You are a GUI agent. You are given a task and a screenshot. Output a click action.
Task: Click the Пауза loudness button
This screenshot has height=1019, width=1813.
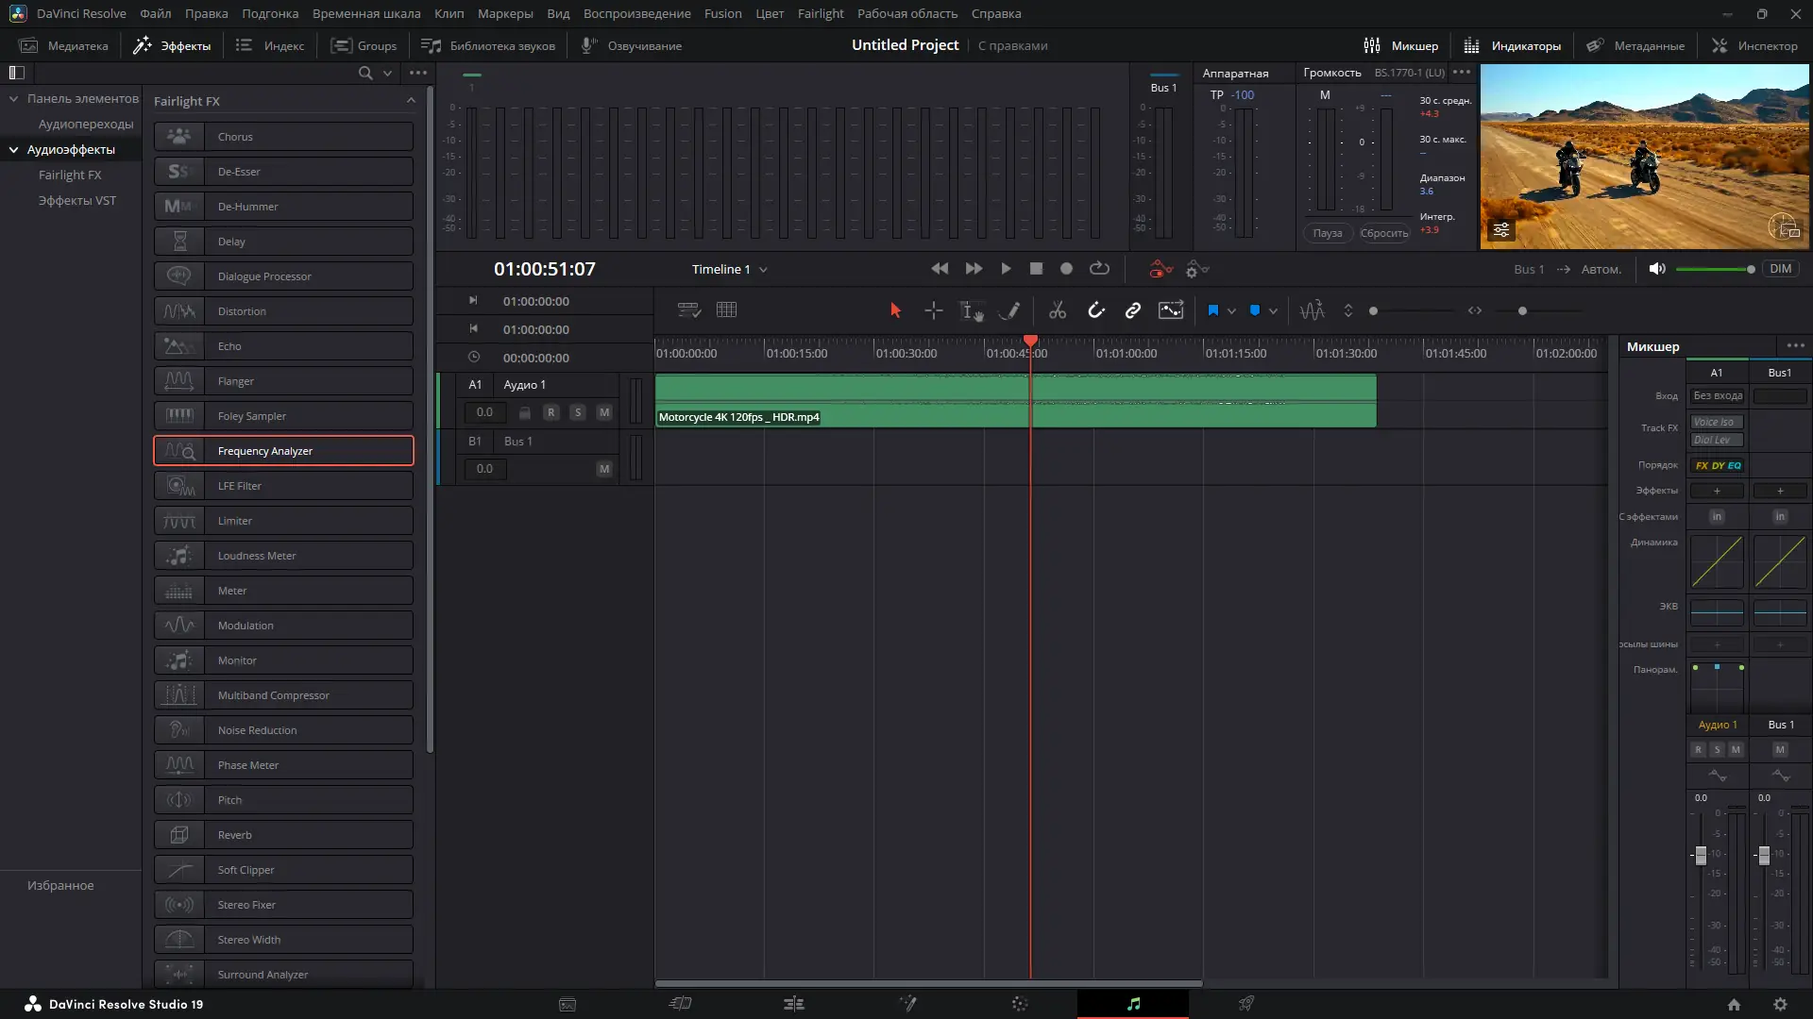[1327, 233]
